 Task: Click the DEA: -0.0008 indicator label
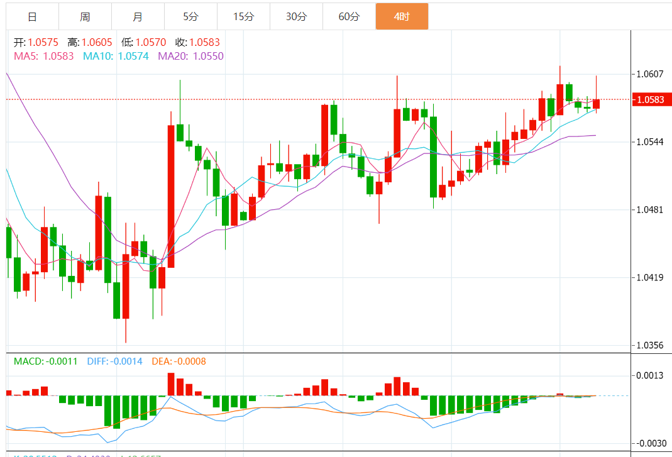coord(179,361)
